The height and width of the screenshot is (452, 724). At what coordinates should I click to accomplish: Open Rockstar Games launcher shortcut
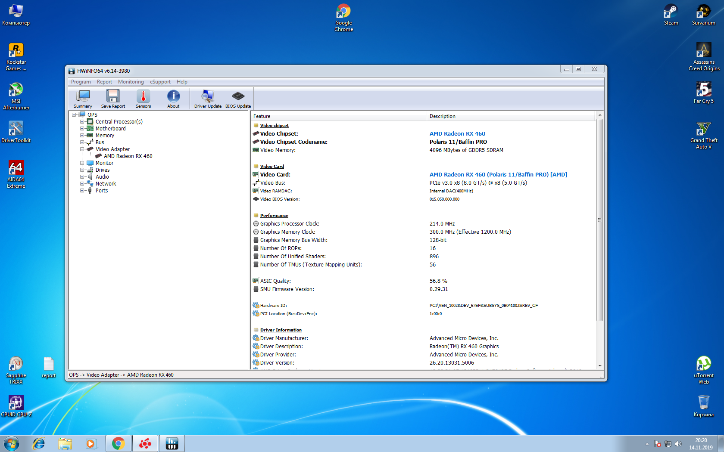[16, 57]
